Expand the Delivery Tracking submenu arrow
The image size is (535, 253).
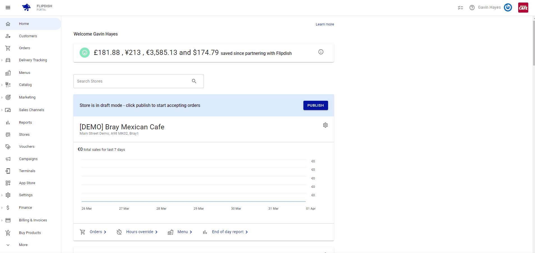pyautogui.click(x=2, y=60)
